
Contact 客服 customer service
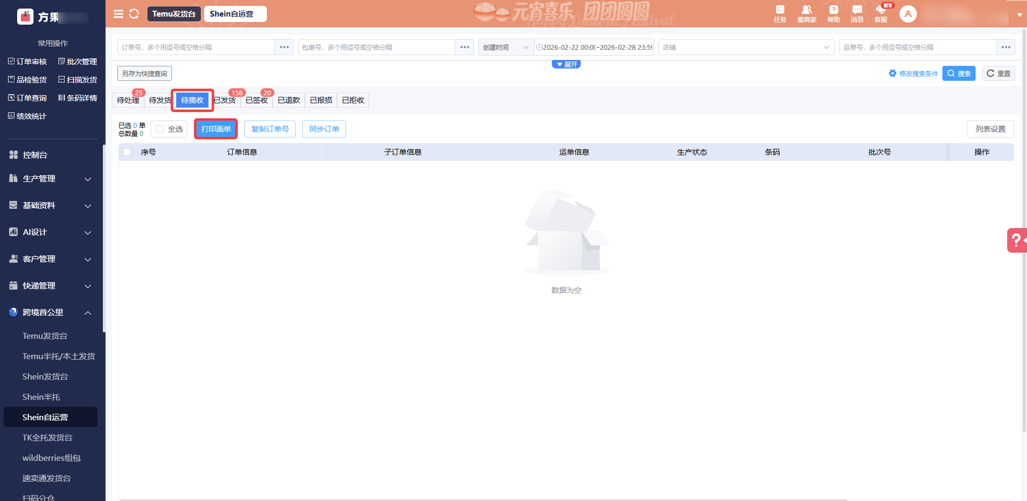[880, 13]
